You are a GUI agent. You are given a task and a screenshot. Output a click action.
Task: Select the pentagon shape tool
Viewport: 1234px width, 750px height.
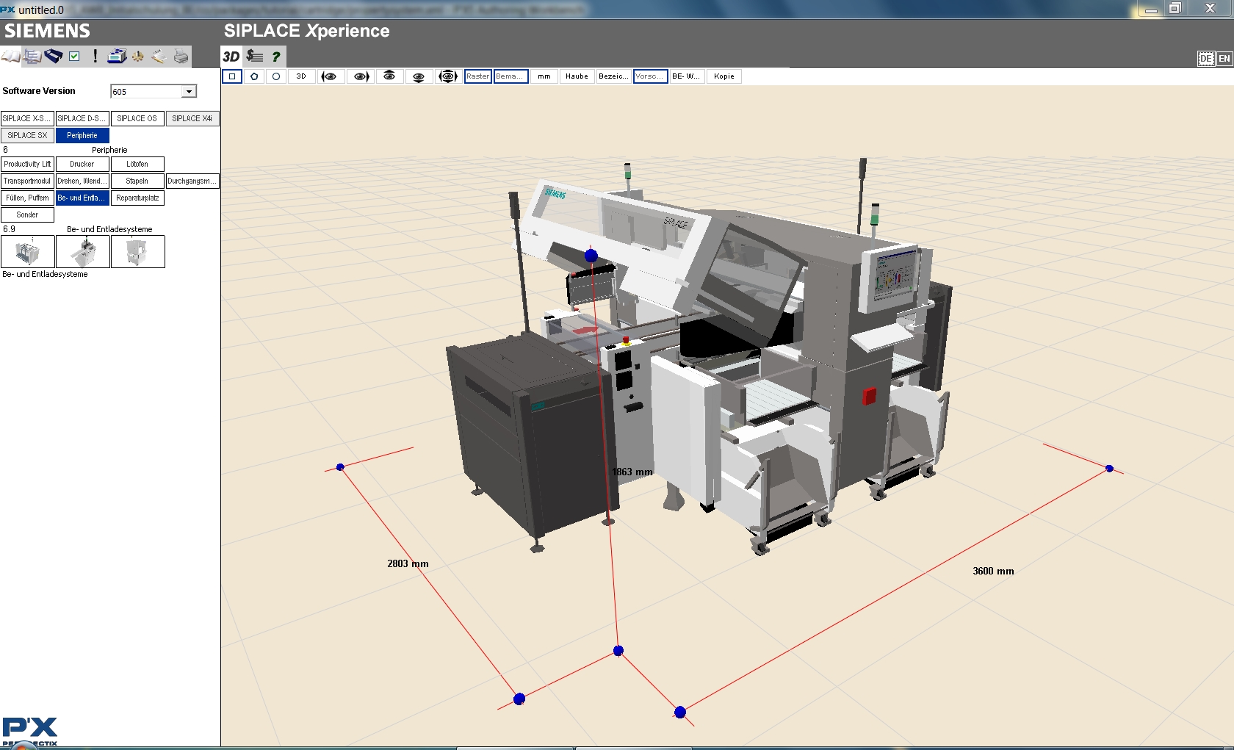coord(254,76)
